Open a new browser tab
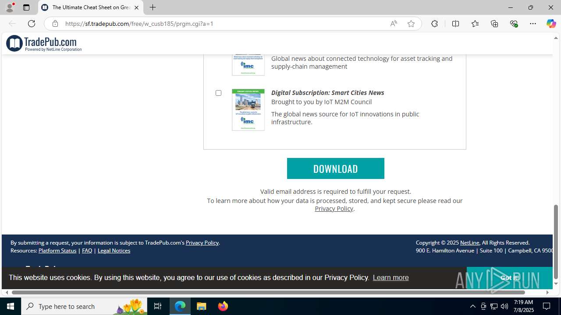 tap(153, 7)
